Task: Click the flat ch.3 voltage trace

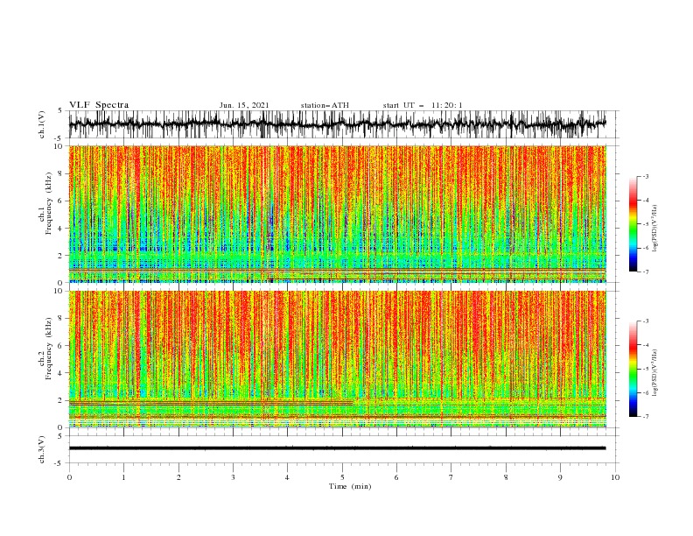Action: 338,448
